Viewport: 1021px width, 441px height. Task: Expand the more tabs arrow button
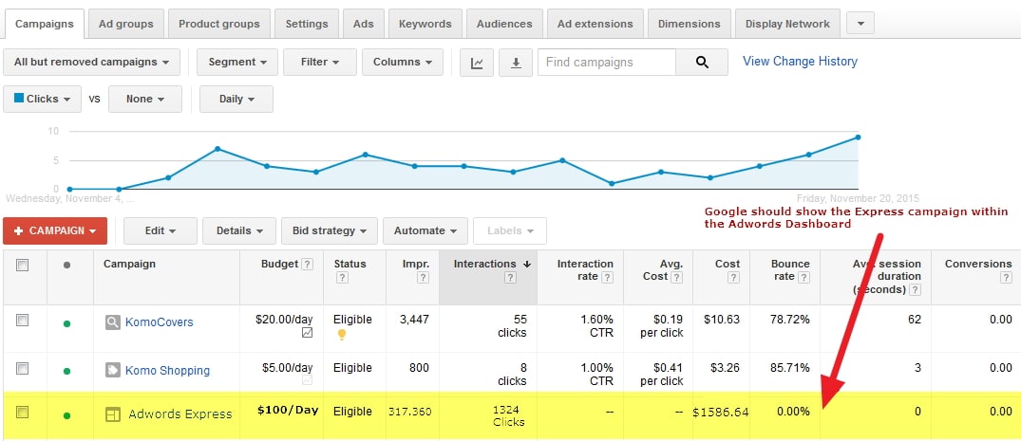(x=860, y=24)
